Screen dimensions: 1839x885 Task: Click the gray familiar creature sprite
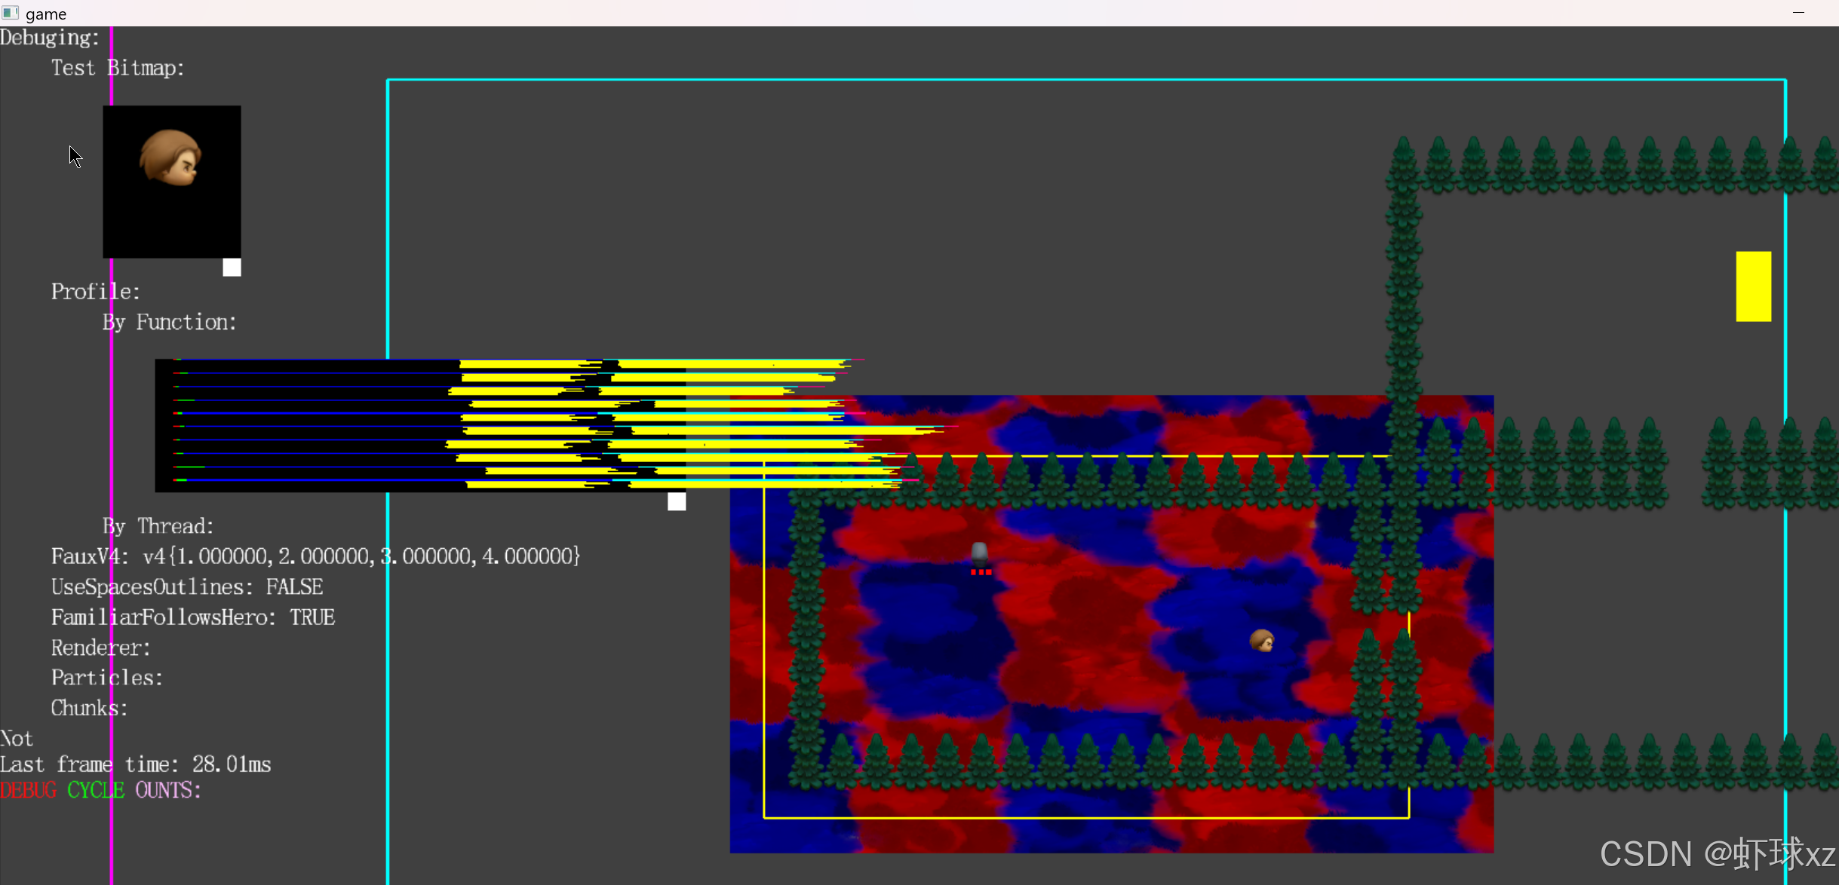(x=979, y=554)
